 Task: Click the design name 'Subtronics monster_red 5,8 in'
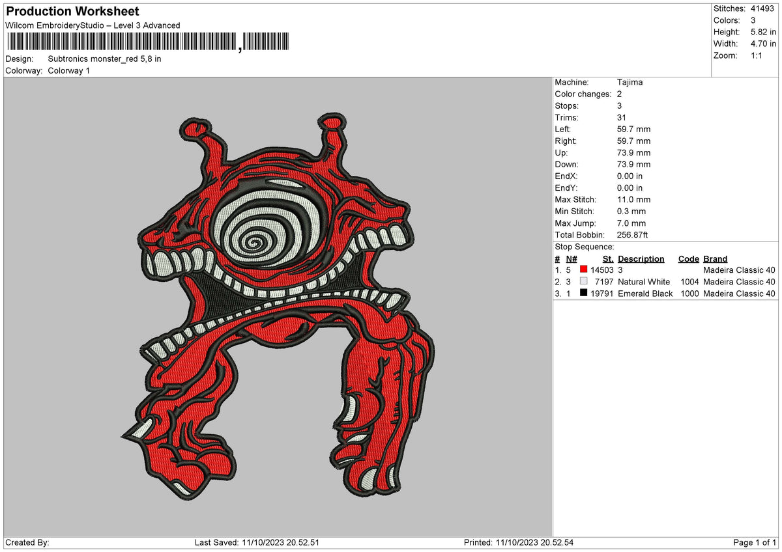point(105,59)
